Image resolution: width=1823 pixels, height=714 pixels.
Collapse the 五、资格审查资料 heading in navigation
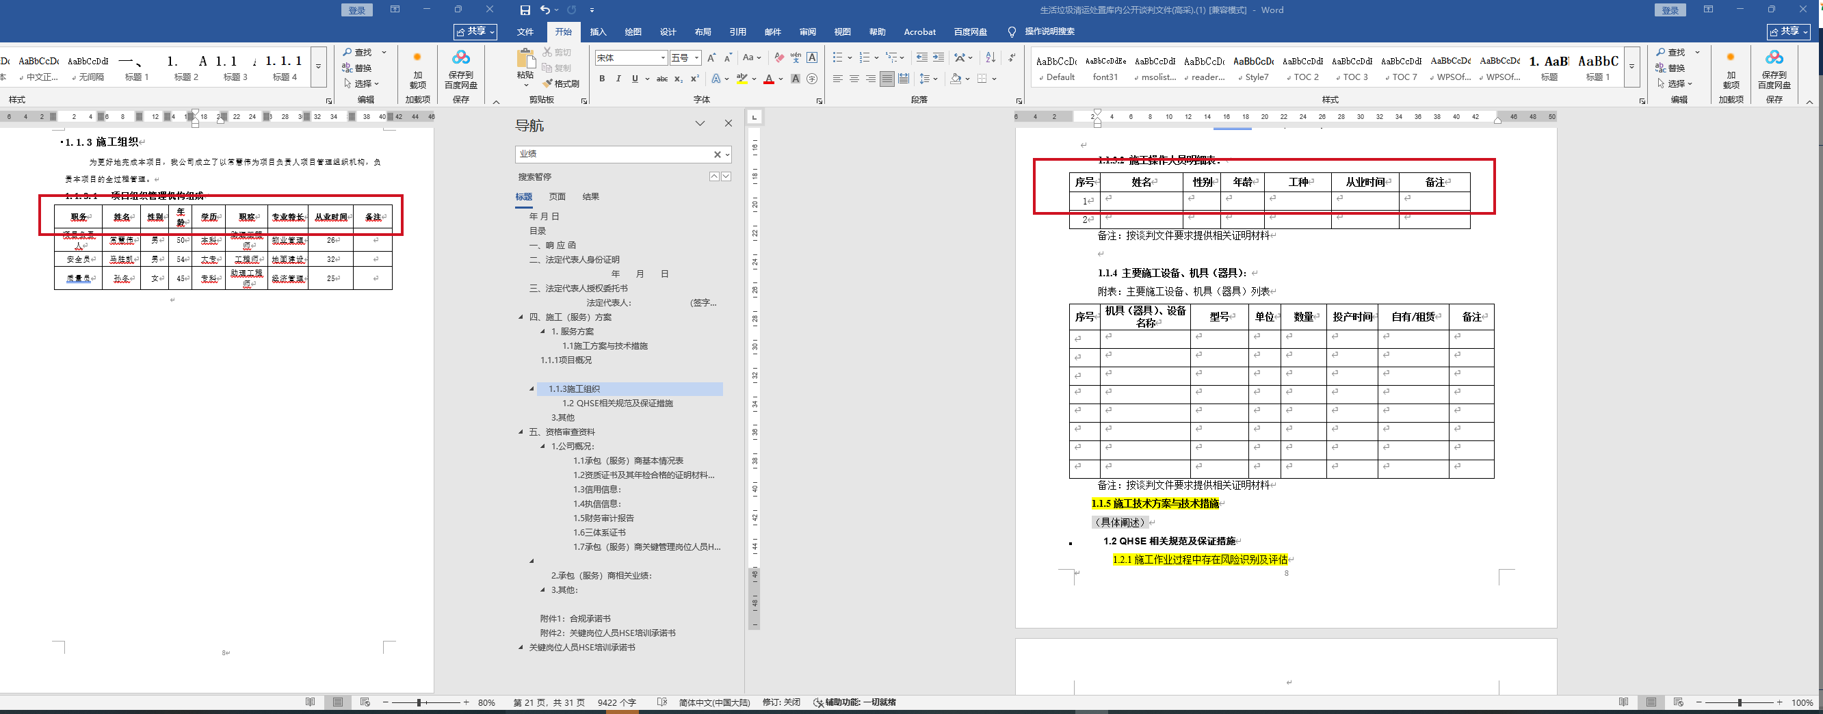[x=521, y=432]
